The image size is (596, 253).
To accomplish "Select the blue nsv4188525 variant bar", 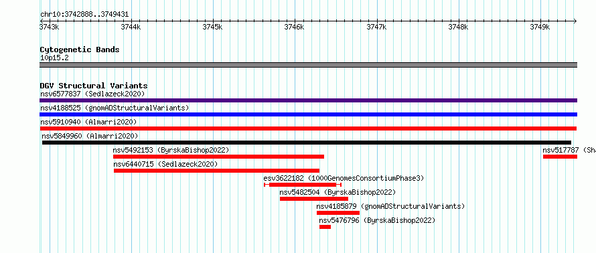I will pos(308,114).
